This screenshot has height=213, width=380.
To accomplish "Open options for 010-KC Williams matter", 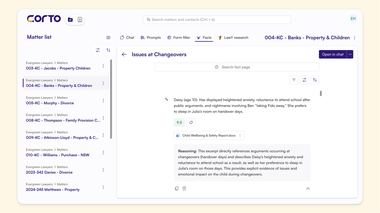I will click(x=103, y=152).
